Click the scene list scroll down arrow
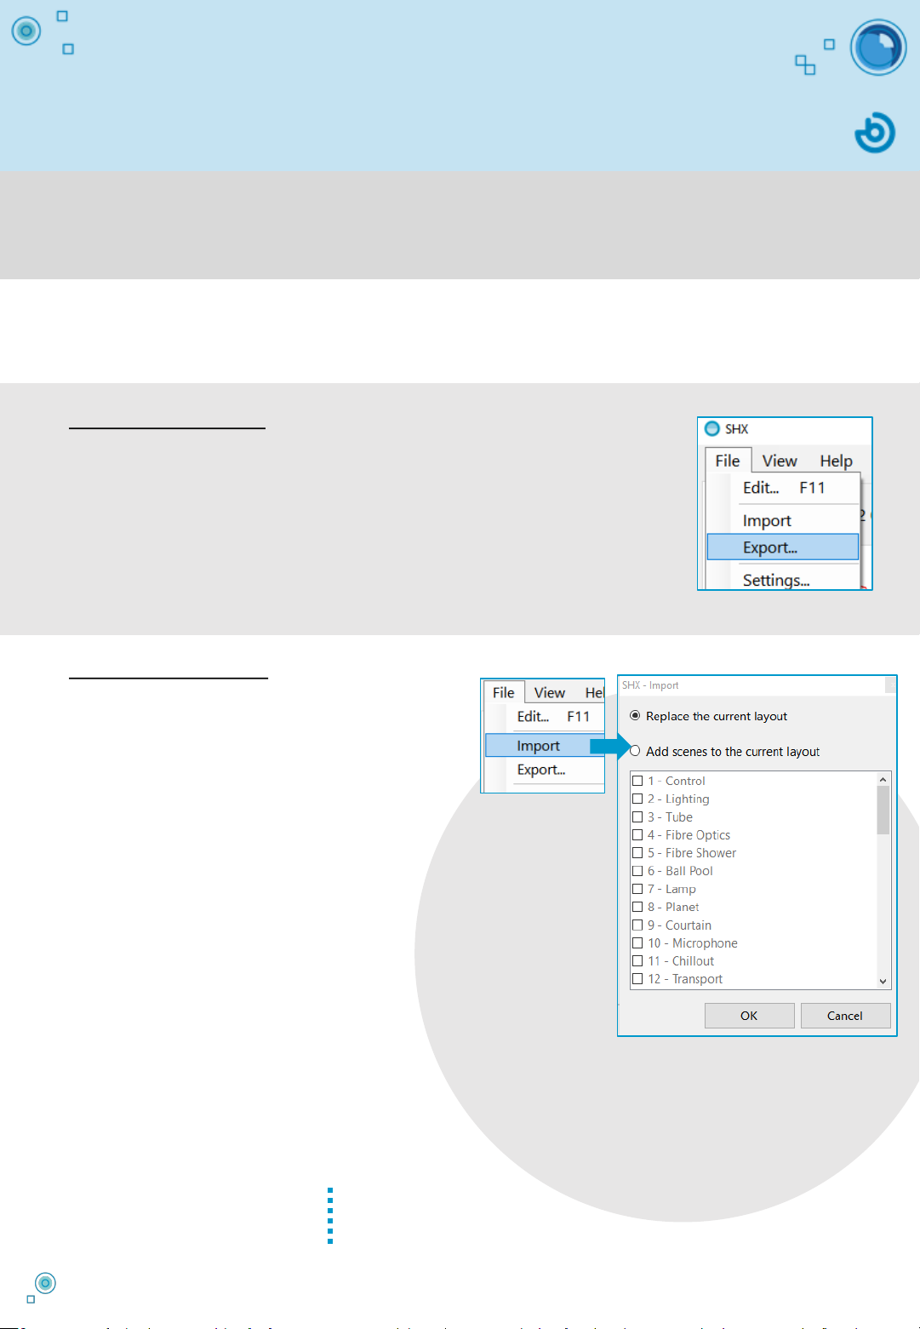Screen dimensions: 920x1329 tap(883, 981)
